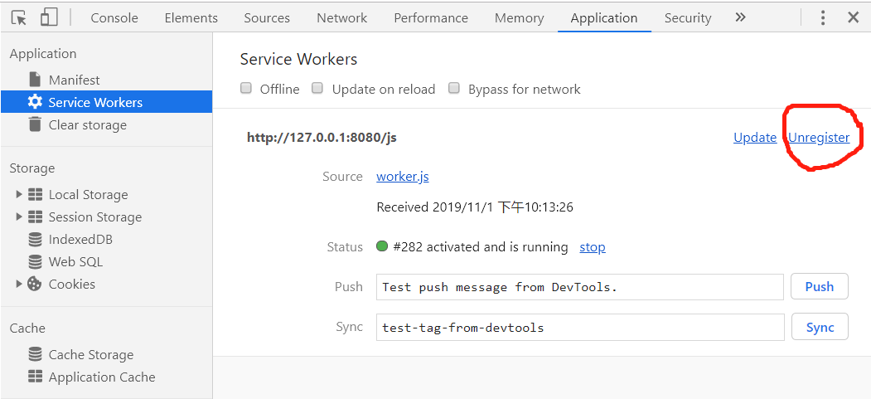Click the IndexedDB database icon
Viewport: 871px width, 399px height.
tap(35, 240)
